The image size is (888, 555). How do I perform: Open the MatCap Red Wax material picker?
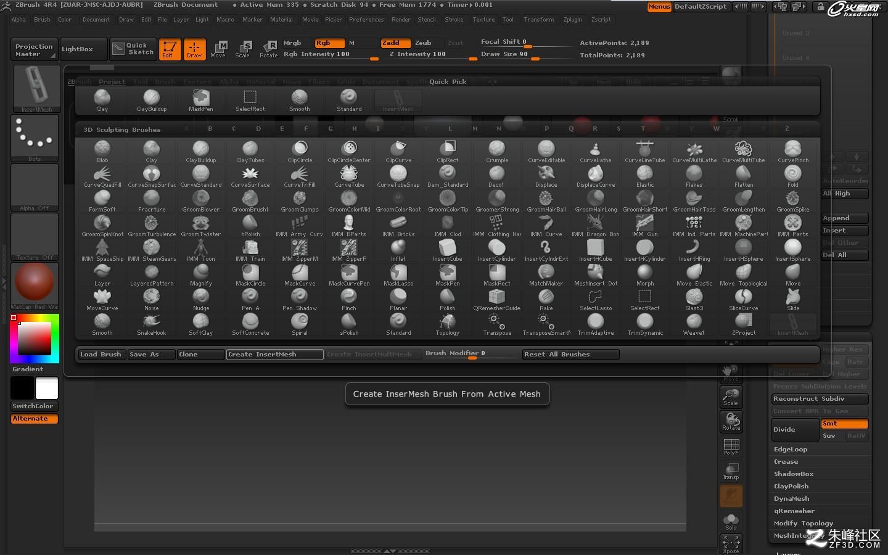[35, 286]
